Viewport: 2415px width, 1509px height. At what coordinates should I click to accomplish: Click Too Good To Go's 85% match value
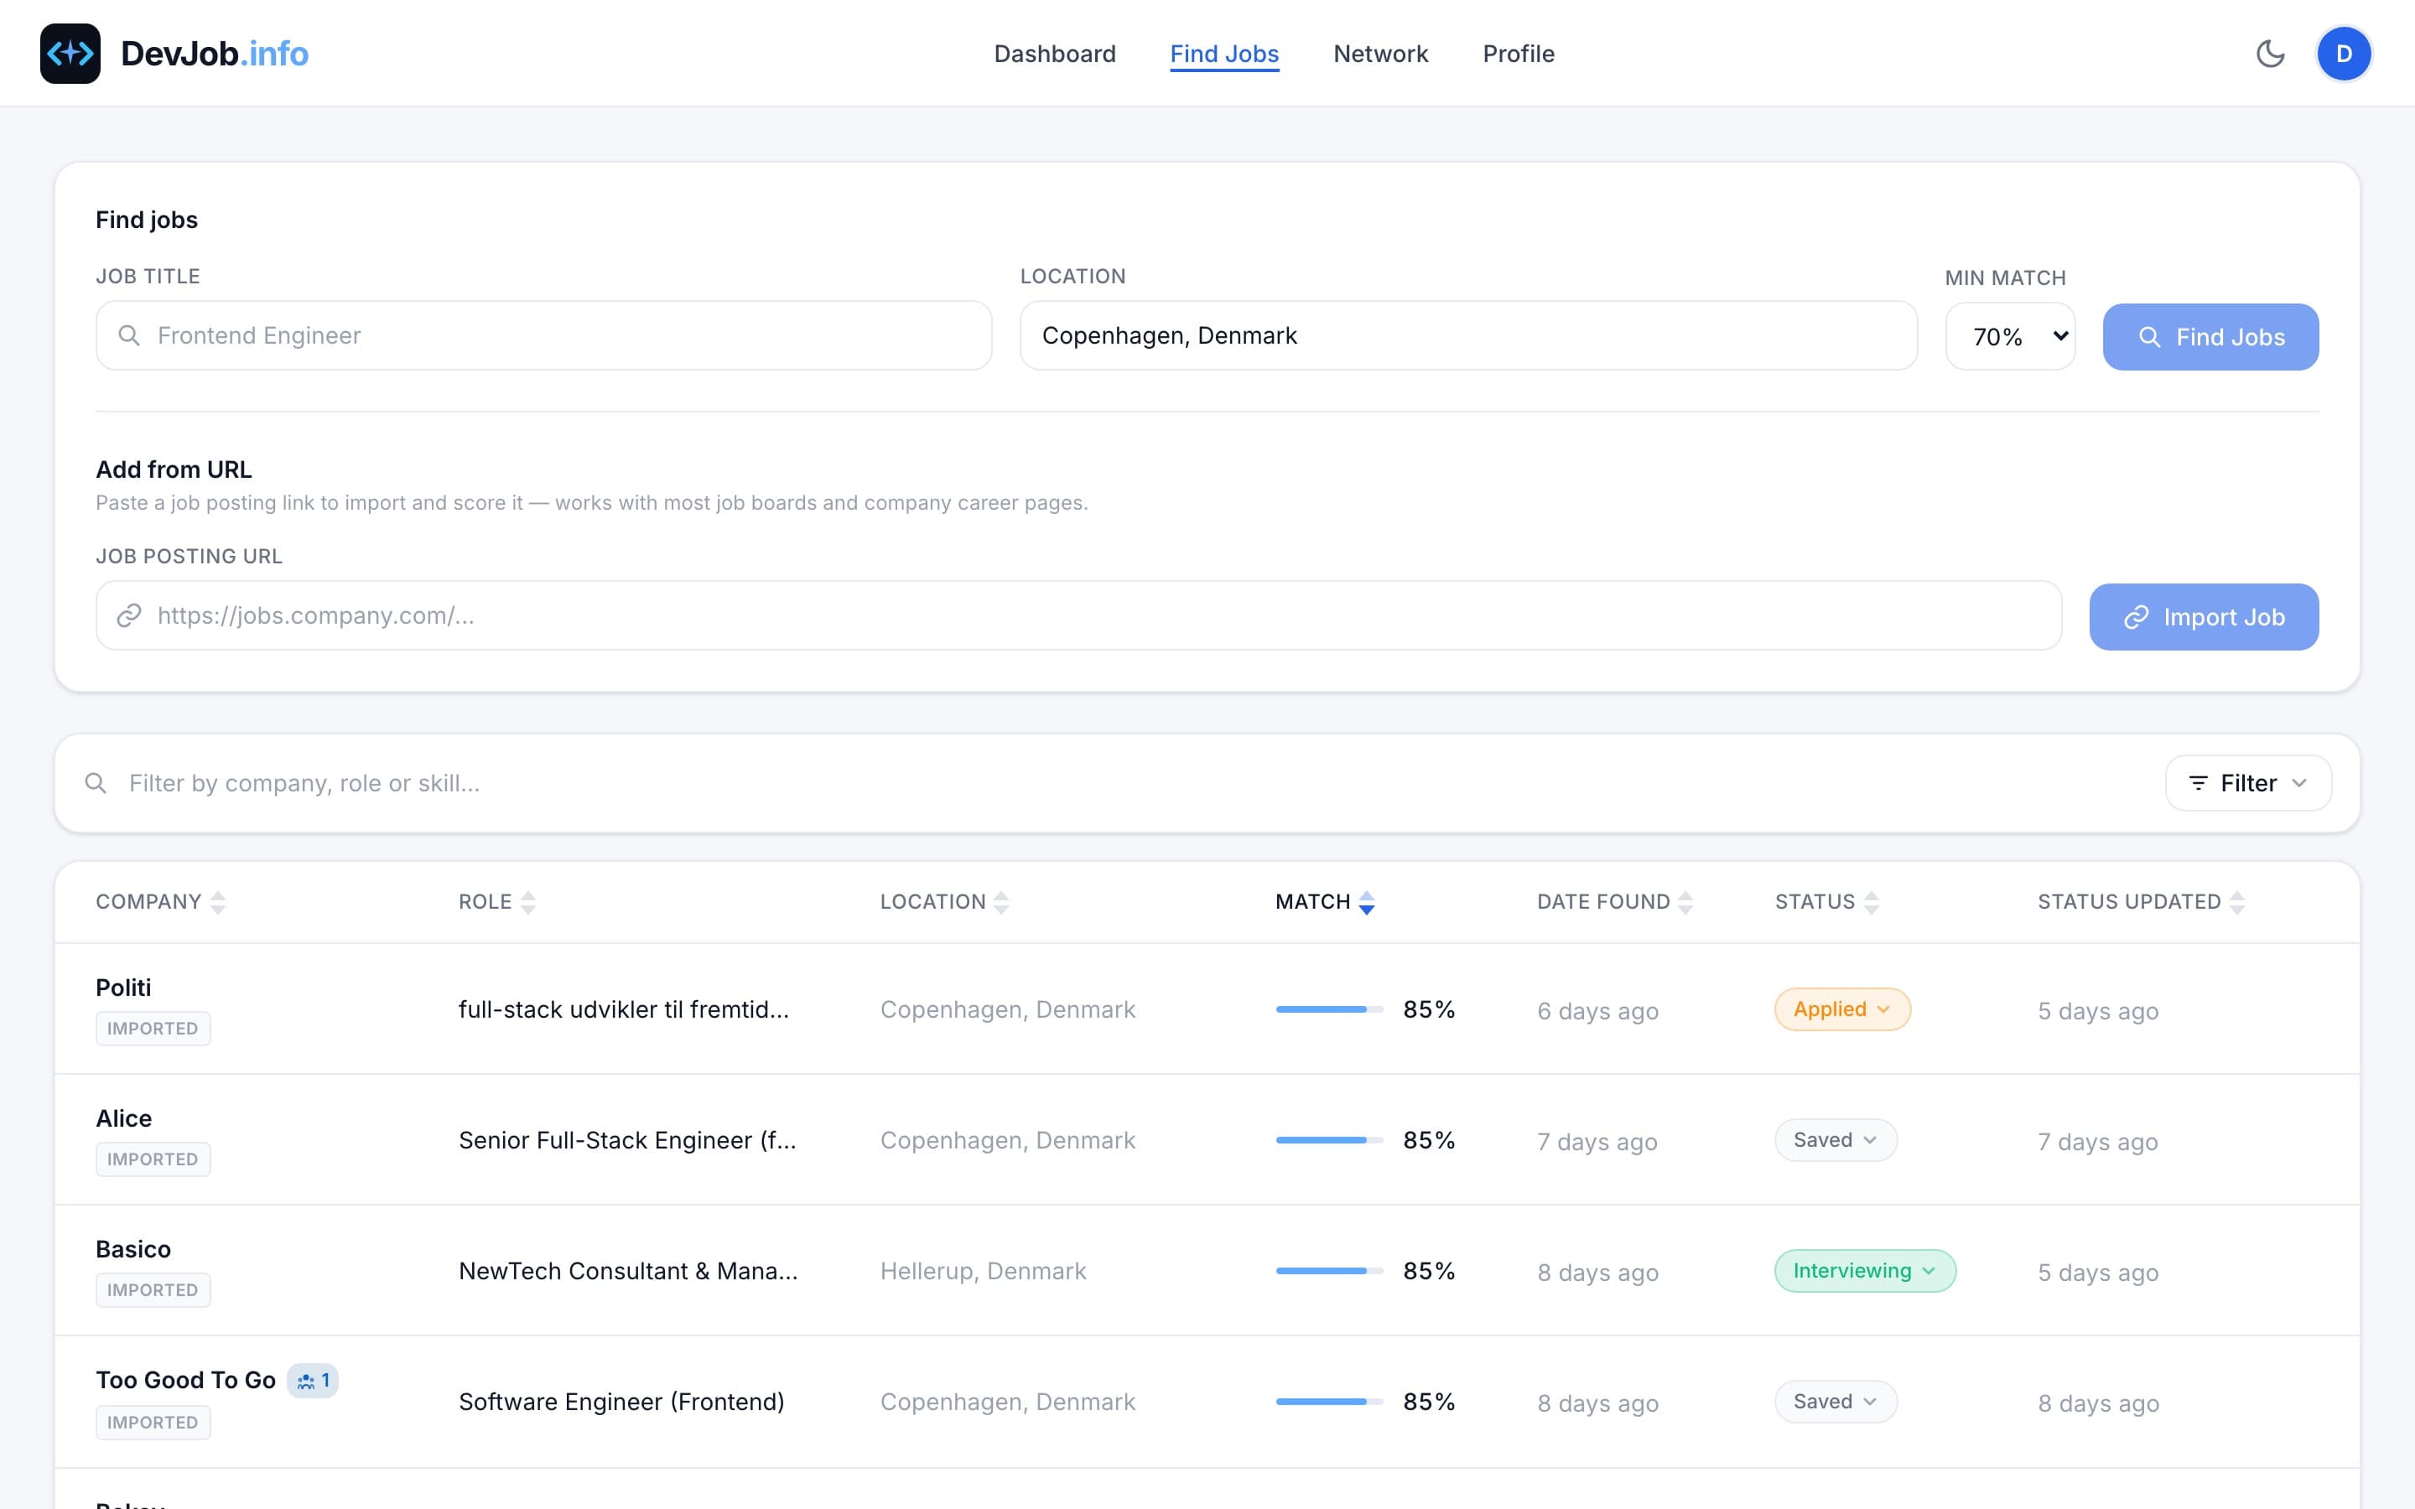1429,1401
